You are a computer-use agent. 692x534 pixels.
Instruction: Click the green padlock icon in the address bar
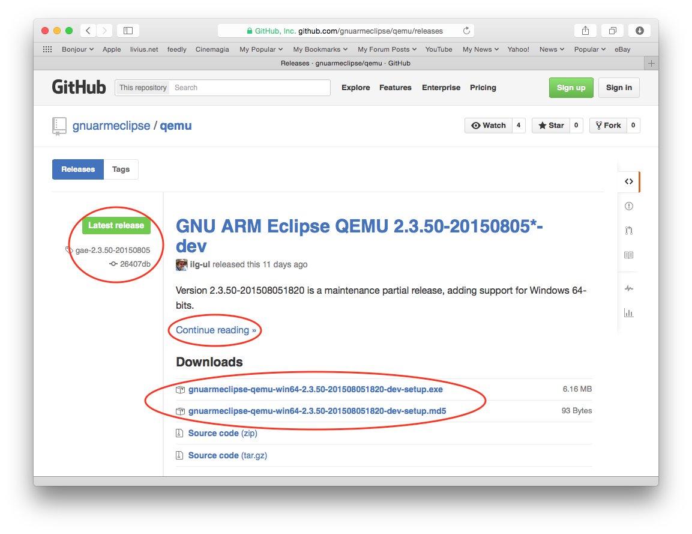[x=249, y=31]
